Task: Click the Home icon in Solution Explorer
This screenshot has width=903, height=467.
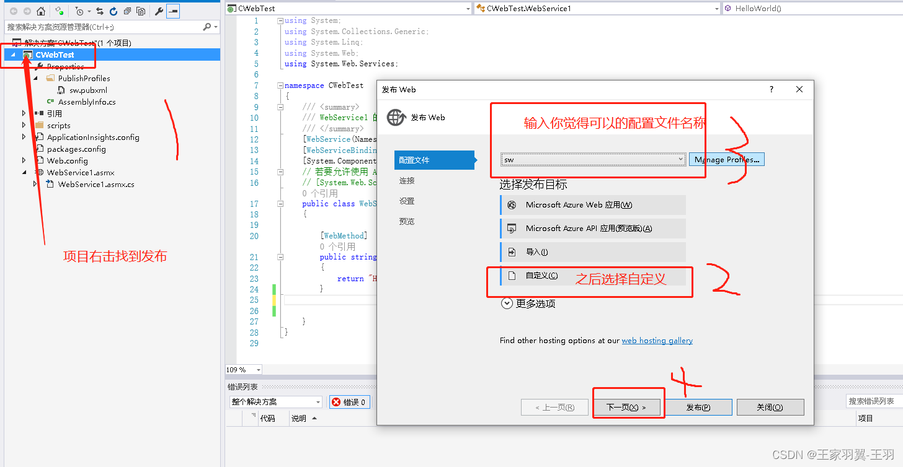Action: click(41, 11)
